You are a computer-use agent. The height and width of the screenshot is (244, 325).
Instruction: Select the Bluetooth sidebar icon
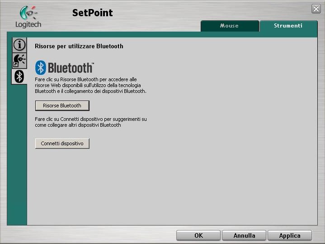point(19,77)
